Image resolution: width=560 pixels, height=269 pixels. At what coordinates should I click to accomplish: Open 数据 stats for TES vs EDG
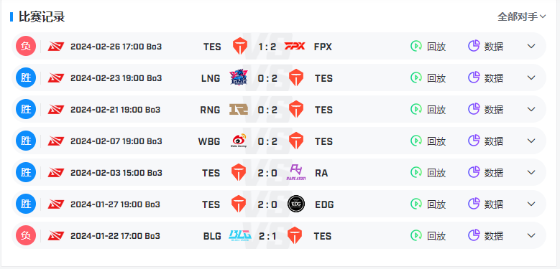(x=485, y=204)
